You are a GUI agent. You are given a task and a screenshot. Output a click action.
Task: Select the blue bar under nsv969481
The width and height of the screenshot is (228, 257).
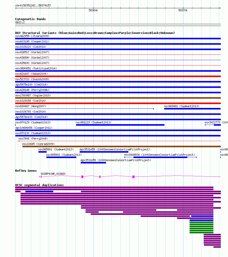click(192, 109)
